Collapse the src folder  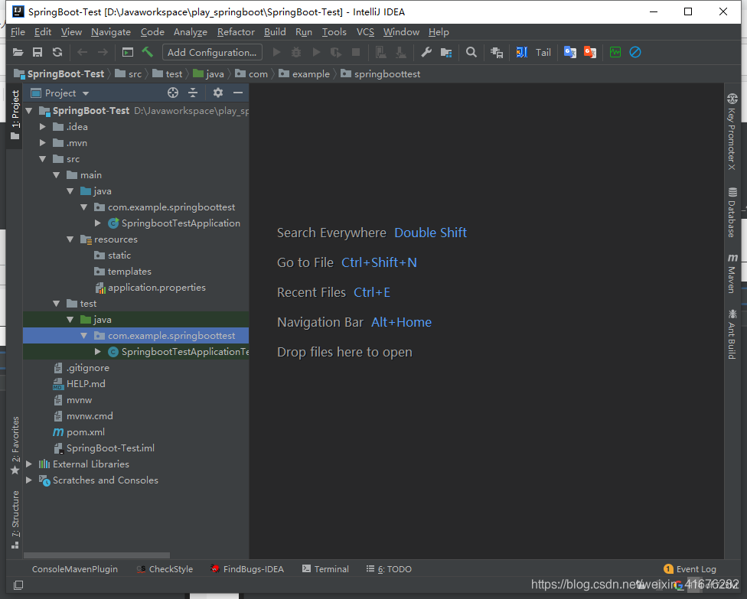coord(42,159)
